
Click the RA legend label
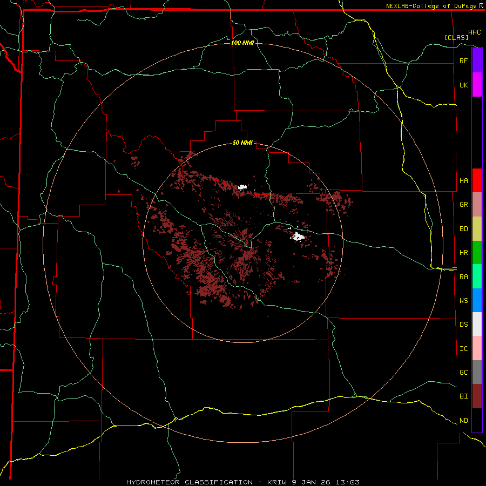coord(463,277)
